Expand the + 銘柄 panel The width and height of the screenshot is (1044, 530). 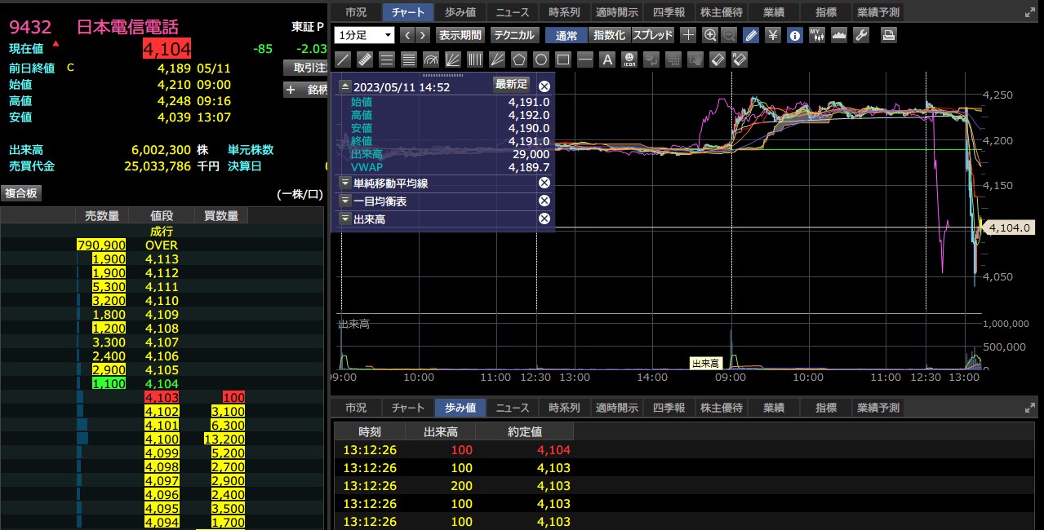(304, 90)
